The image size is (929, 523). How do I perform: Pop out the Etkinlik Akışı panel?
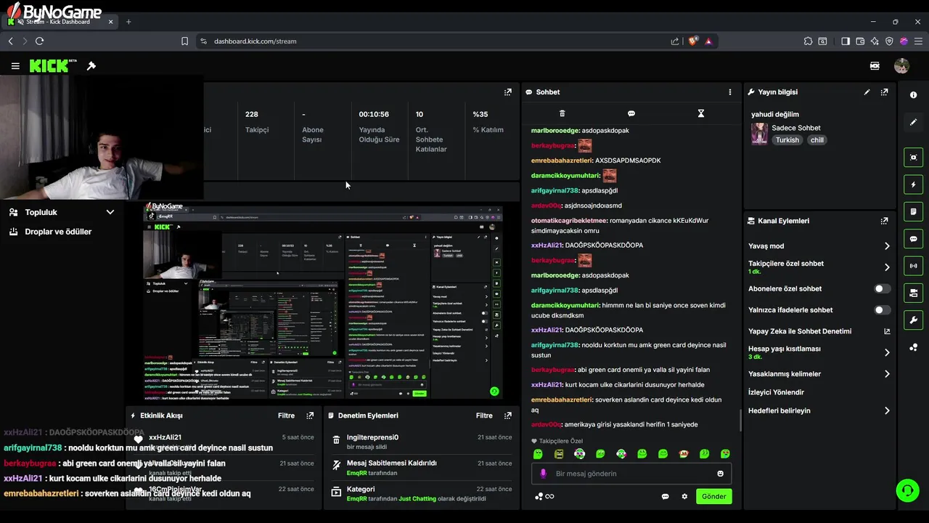point(310,415)
